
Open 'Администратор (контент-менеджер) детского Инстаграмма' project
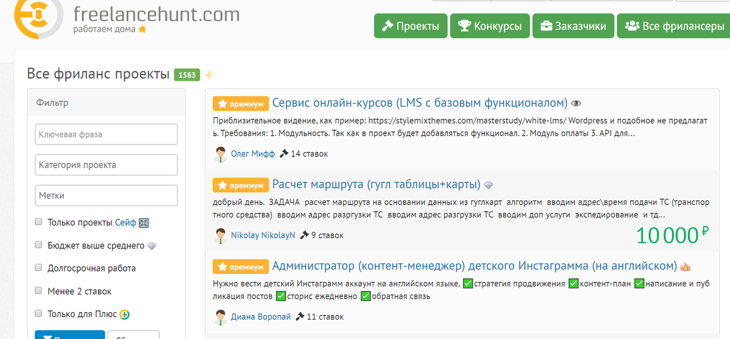(474, 266)
